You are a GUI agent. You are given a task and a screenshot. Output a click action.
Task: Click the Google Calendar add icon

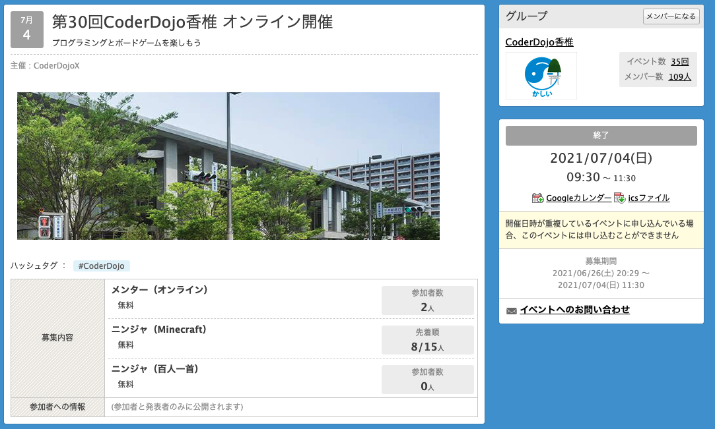[x=537, y=198]
